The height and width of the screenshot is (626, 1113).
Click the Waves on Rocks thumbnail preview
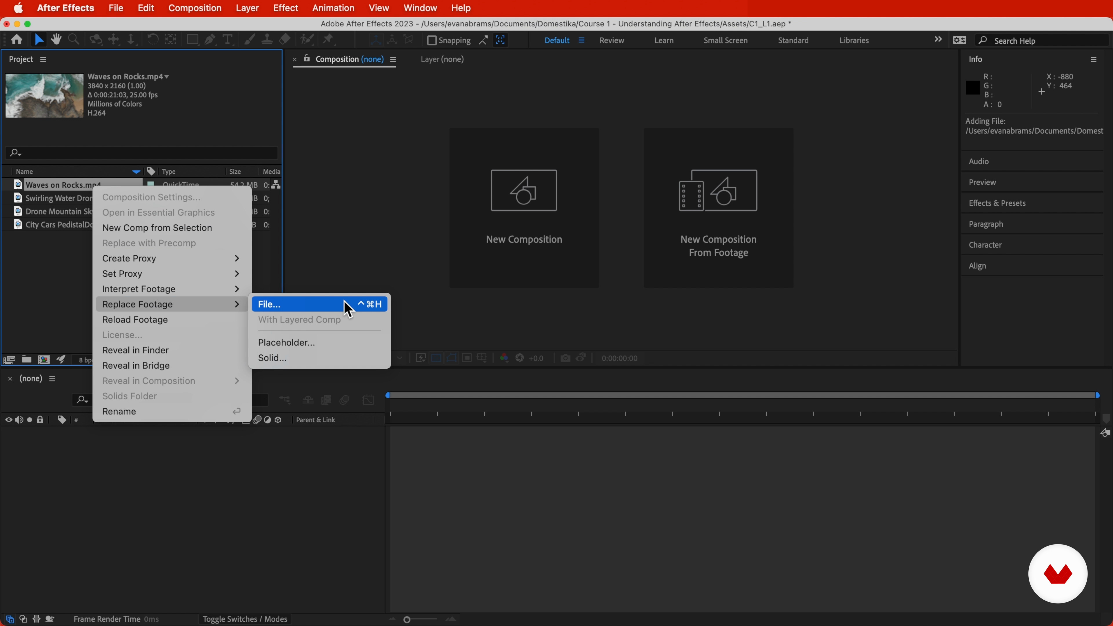[44, 95]
